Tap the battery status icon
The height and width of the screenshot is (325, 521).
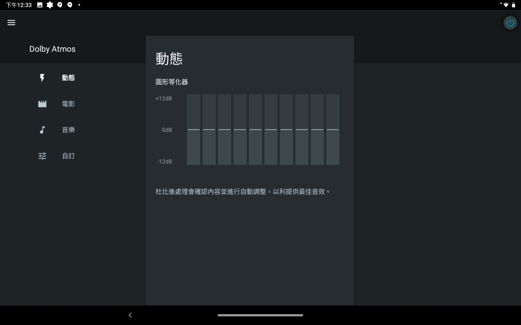coord(514,5)
